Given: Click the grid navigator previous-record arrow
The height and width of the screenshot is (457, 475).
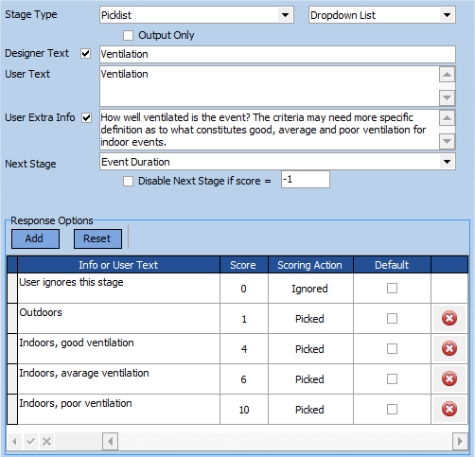Looking at the screenshot, I should coord(14,441).
